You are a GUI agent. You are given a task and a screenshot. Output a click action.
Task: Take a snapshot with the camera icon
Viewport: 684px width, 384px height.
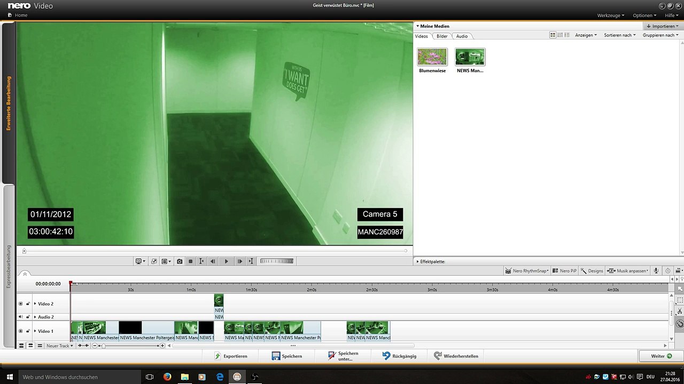(x=180, y=261)
